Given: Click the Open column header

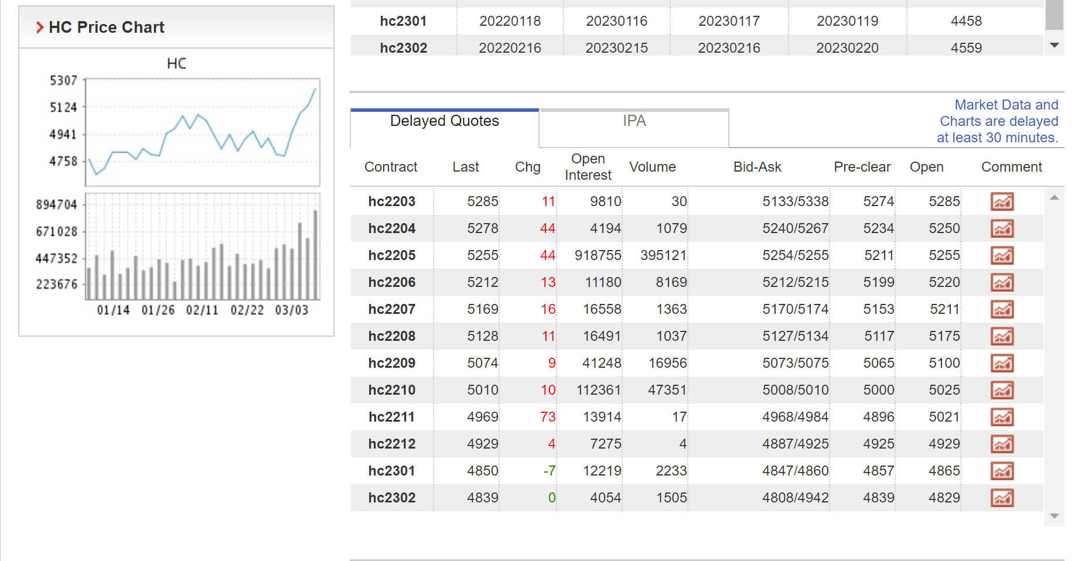Looking at the screenshot, I should tap(927, 167).
